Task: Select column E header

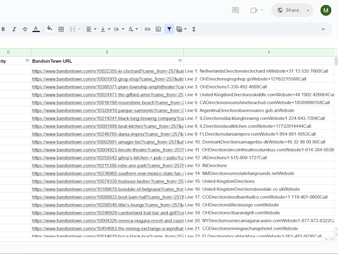Action: coord(107,52)
